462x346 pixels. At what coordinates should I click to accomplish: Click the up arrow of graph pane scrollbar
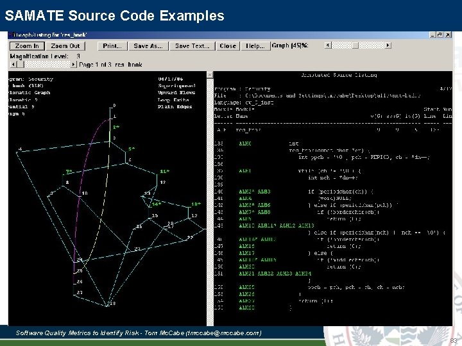pos(210,75)
